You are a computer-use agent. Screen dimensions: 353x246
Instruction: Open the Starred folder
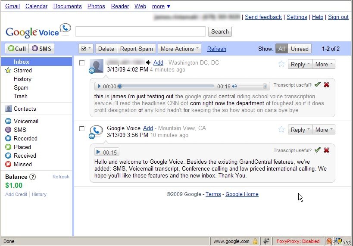click(22, 71)
